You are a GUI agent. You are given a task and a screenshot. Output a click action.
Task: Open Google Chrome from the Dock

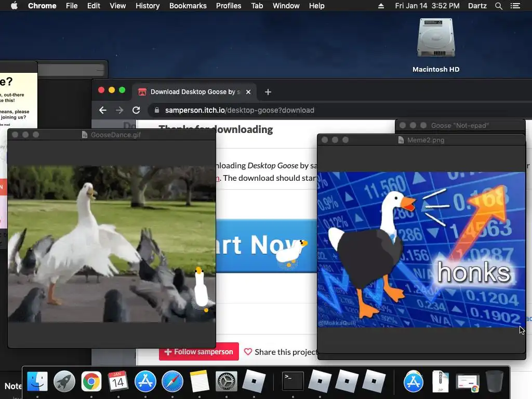coord(91,381)
